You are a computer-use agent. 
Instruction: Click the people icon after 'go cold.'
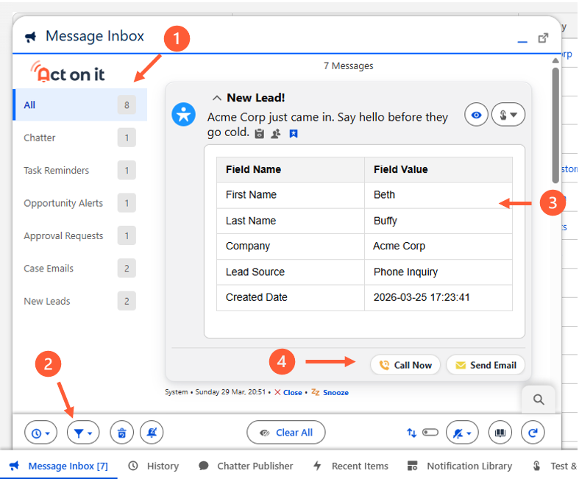(276, 134)
